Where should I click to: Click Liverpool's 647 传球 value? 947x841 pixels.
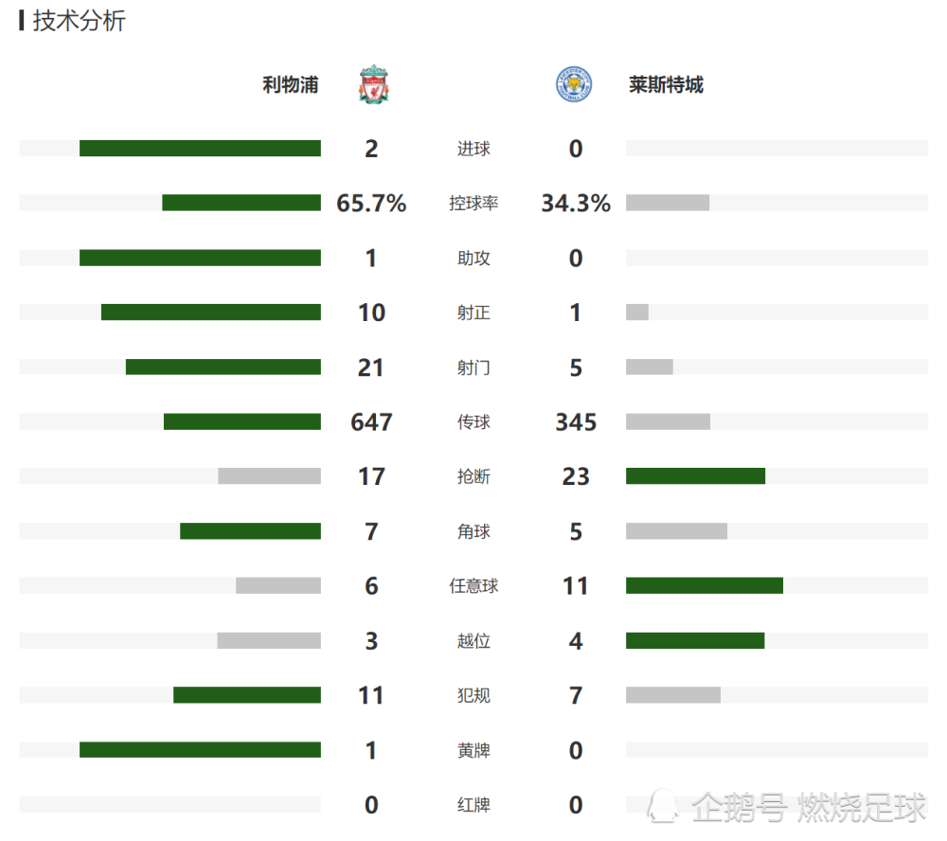(x=371, y=421)
